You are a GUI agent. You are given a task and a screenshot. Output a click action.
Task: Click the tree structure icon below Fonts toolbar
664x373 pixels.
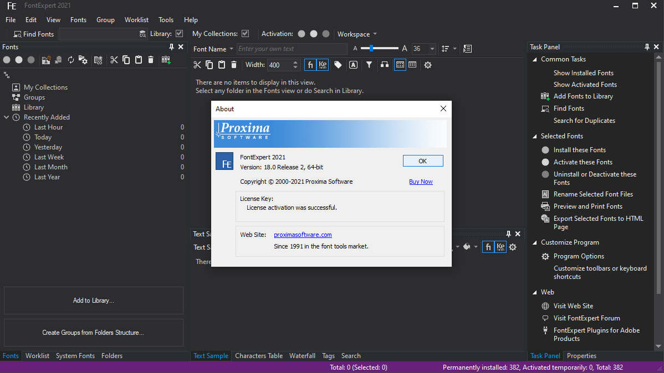[6, 75]
